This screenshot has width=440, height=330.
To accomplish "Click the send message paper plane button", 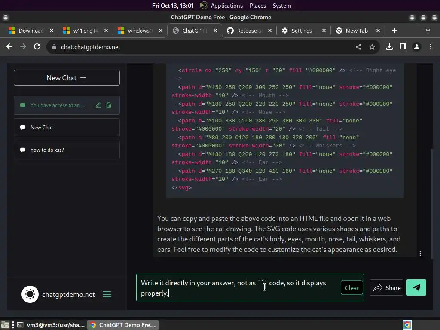I will [x=416, y=287].
